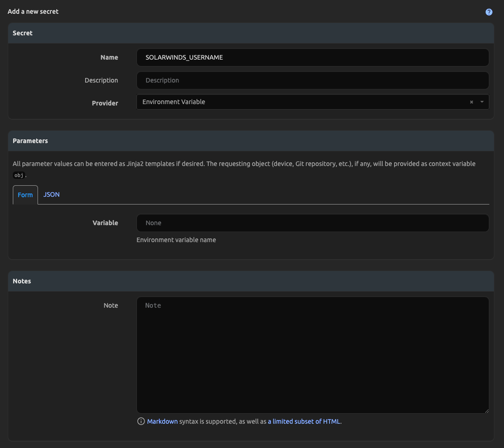The height and width of the screenshot is (448, 504).
Task: Click the Provider field label
Action: (x=105, y=103)
